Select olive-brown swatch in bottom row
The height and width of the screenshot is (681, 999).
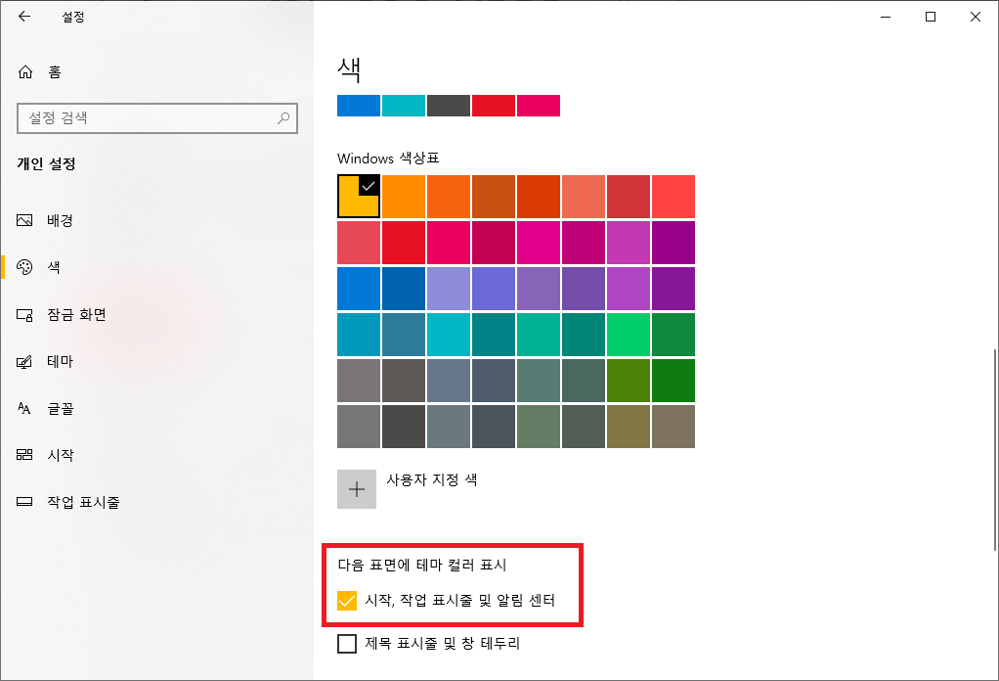(x=629, y=426)
